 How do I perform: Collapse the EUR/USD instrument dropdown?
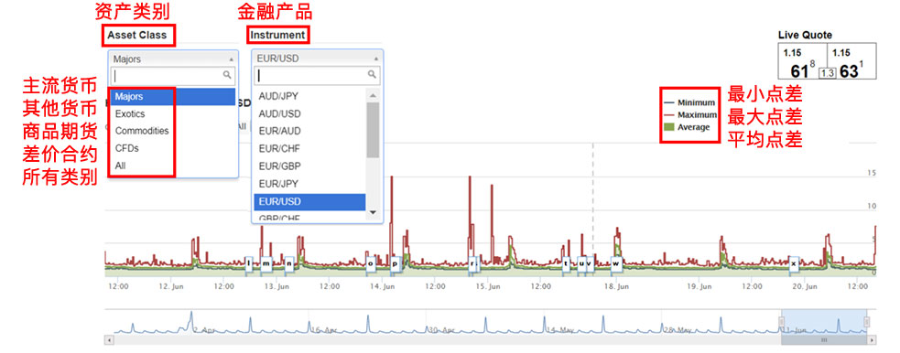click(318, 59)
